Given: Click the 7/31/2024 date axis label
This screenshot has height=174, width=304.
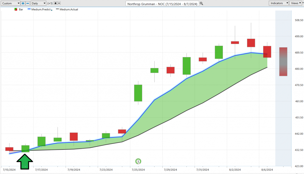Looking at the screenshot, I should pos(202,170).
